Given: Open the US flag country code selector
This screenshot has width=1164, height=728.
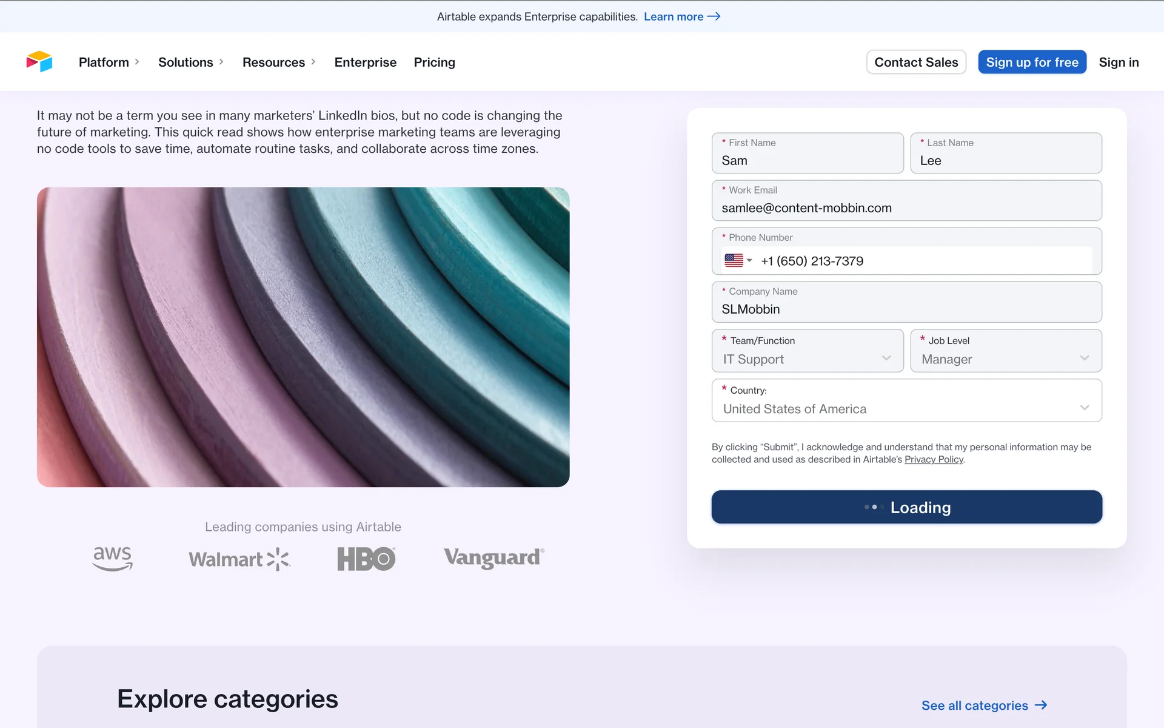Looking at the screenshot, I should point(738,260).
